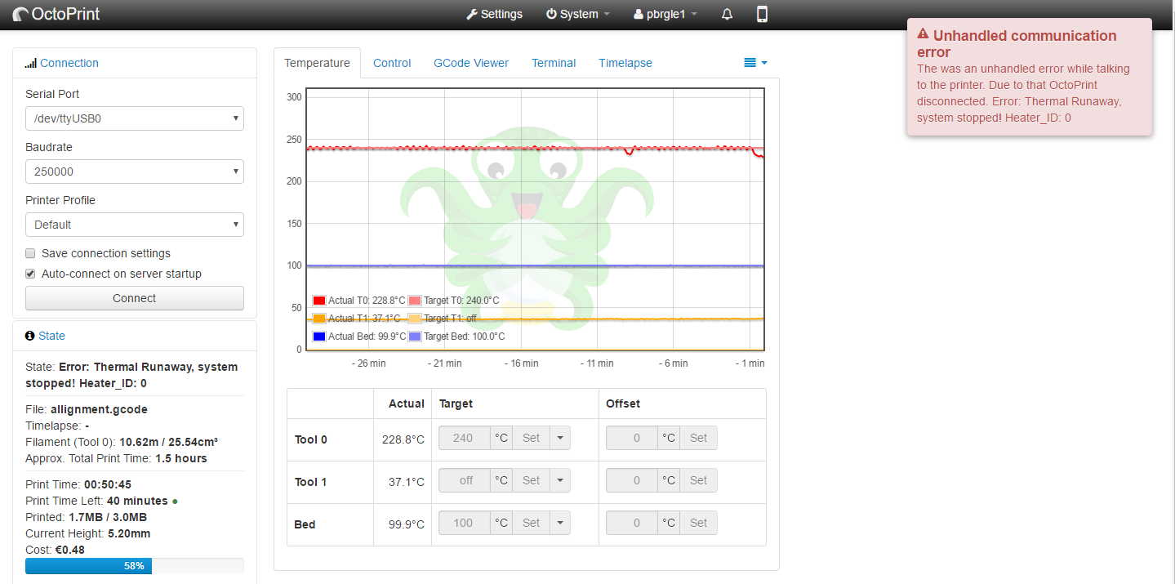Viewport: 1175px width, 584px height.
Task: Toggle the Actual T0 legend entry
Action: pos(319,301)
